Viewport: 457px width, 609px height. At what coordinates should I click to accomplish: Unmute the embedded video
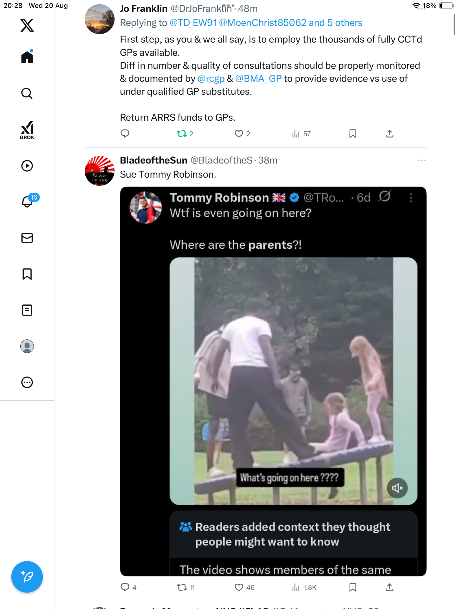point(397,488)
